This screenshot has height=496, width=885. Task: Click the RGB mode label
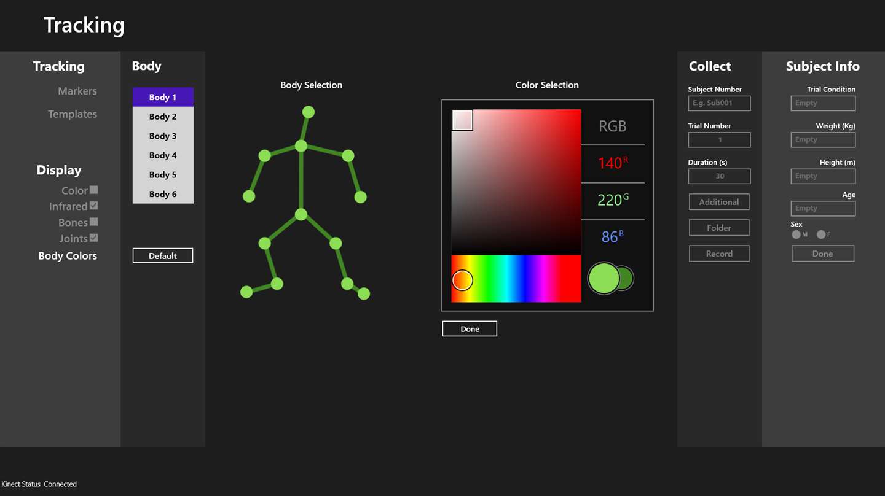click(613, 126)
